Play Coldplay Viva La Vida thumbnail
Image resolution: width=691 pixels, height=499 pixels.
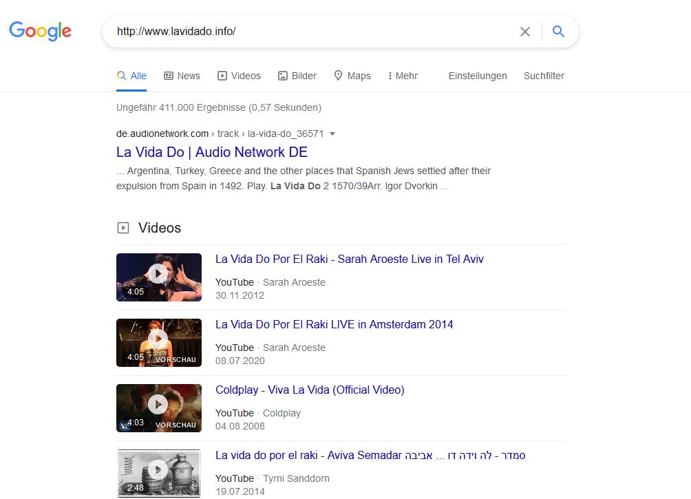coord(159,407)
